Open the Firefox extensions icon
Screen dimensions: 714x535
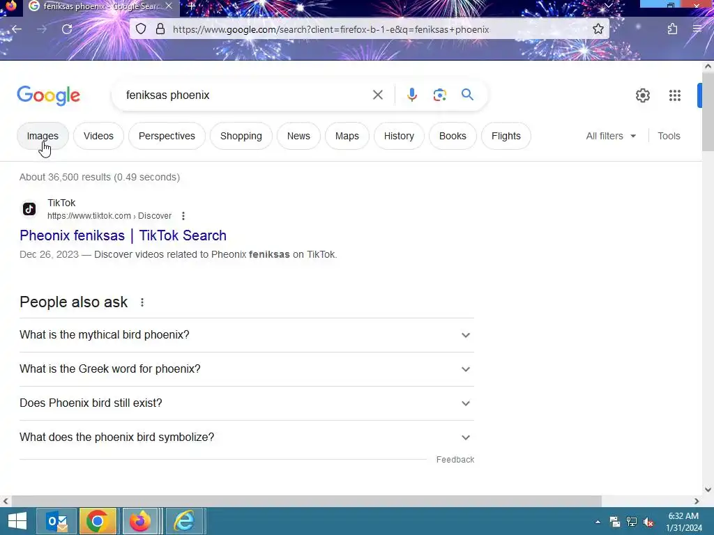tap(672, 29)
